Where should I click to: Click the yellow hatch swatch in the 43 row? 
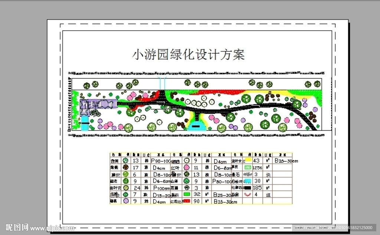248,160
